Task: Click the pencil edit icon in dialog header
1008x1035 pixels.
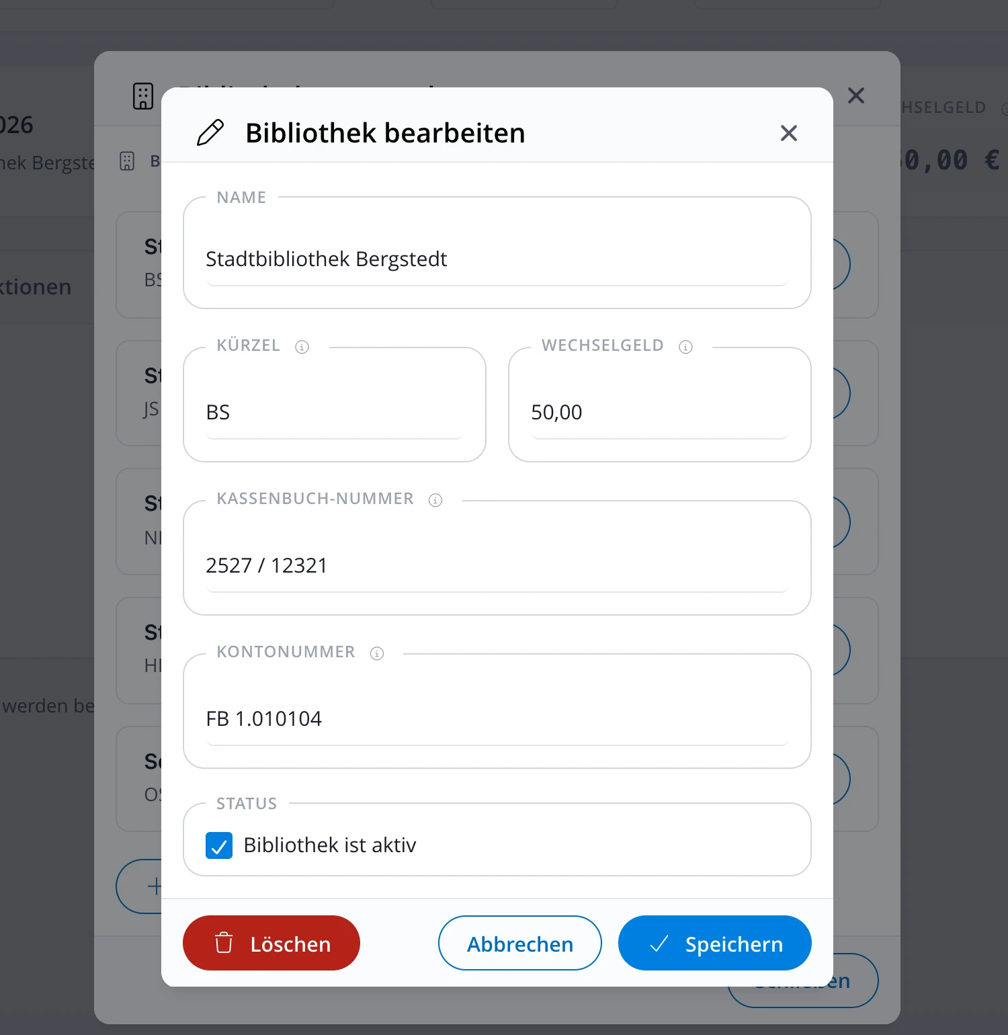Action: pos(210,132)
